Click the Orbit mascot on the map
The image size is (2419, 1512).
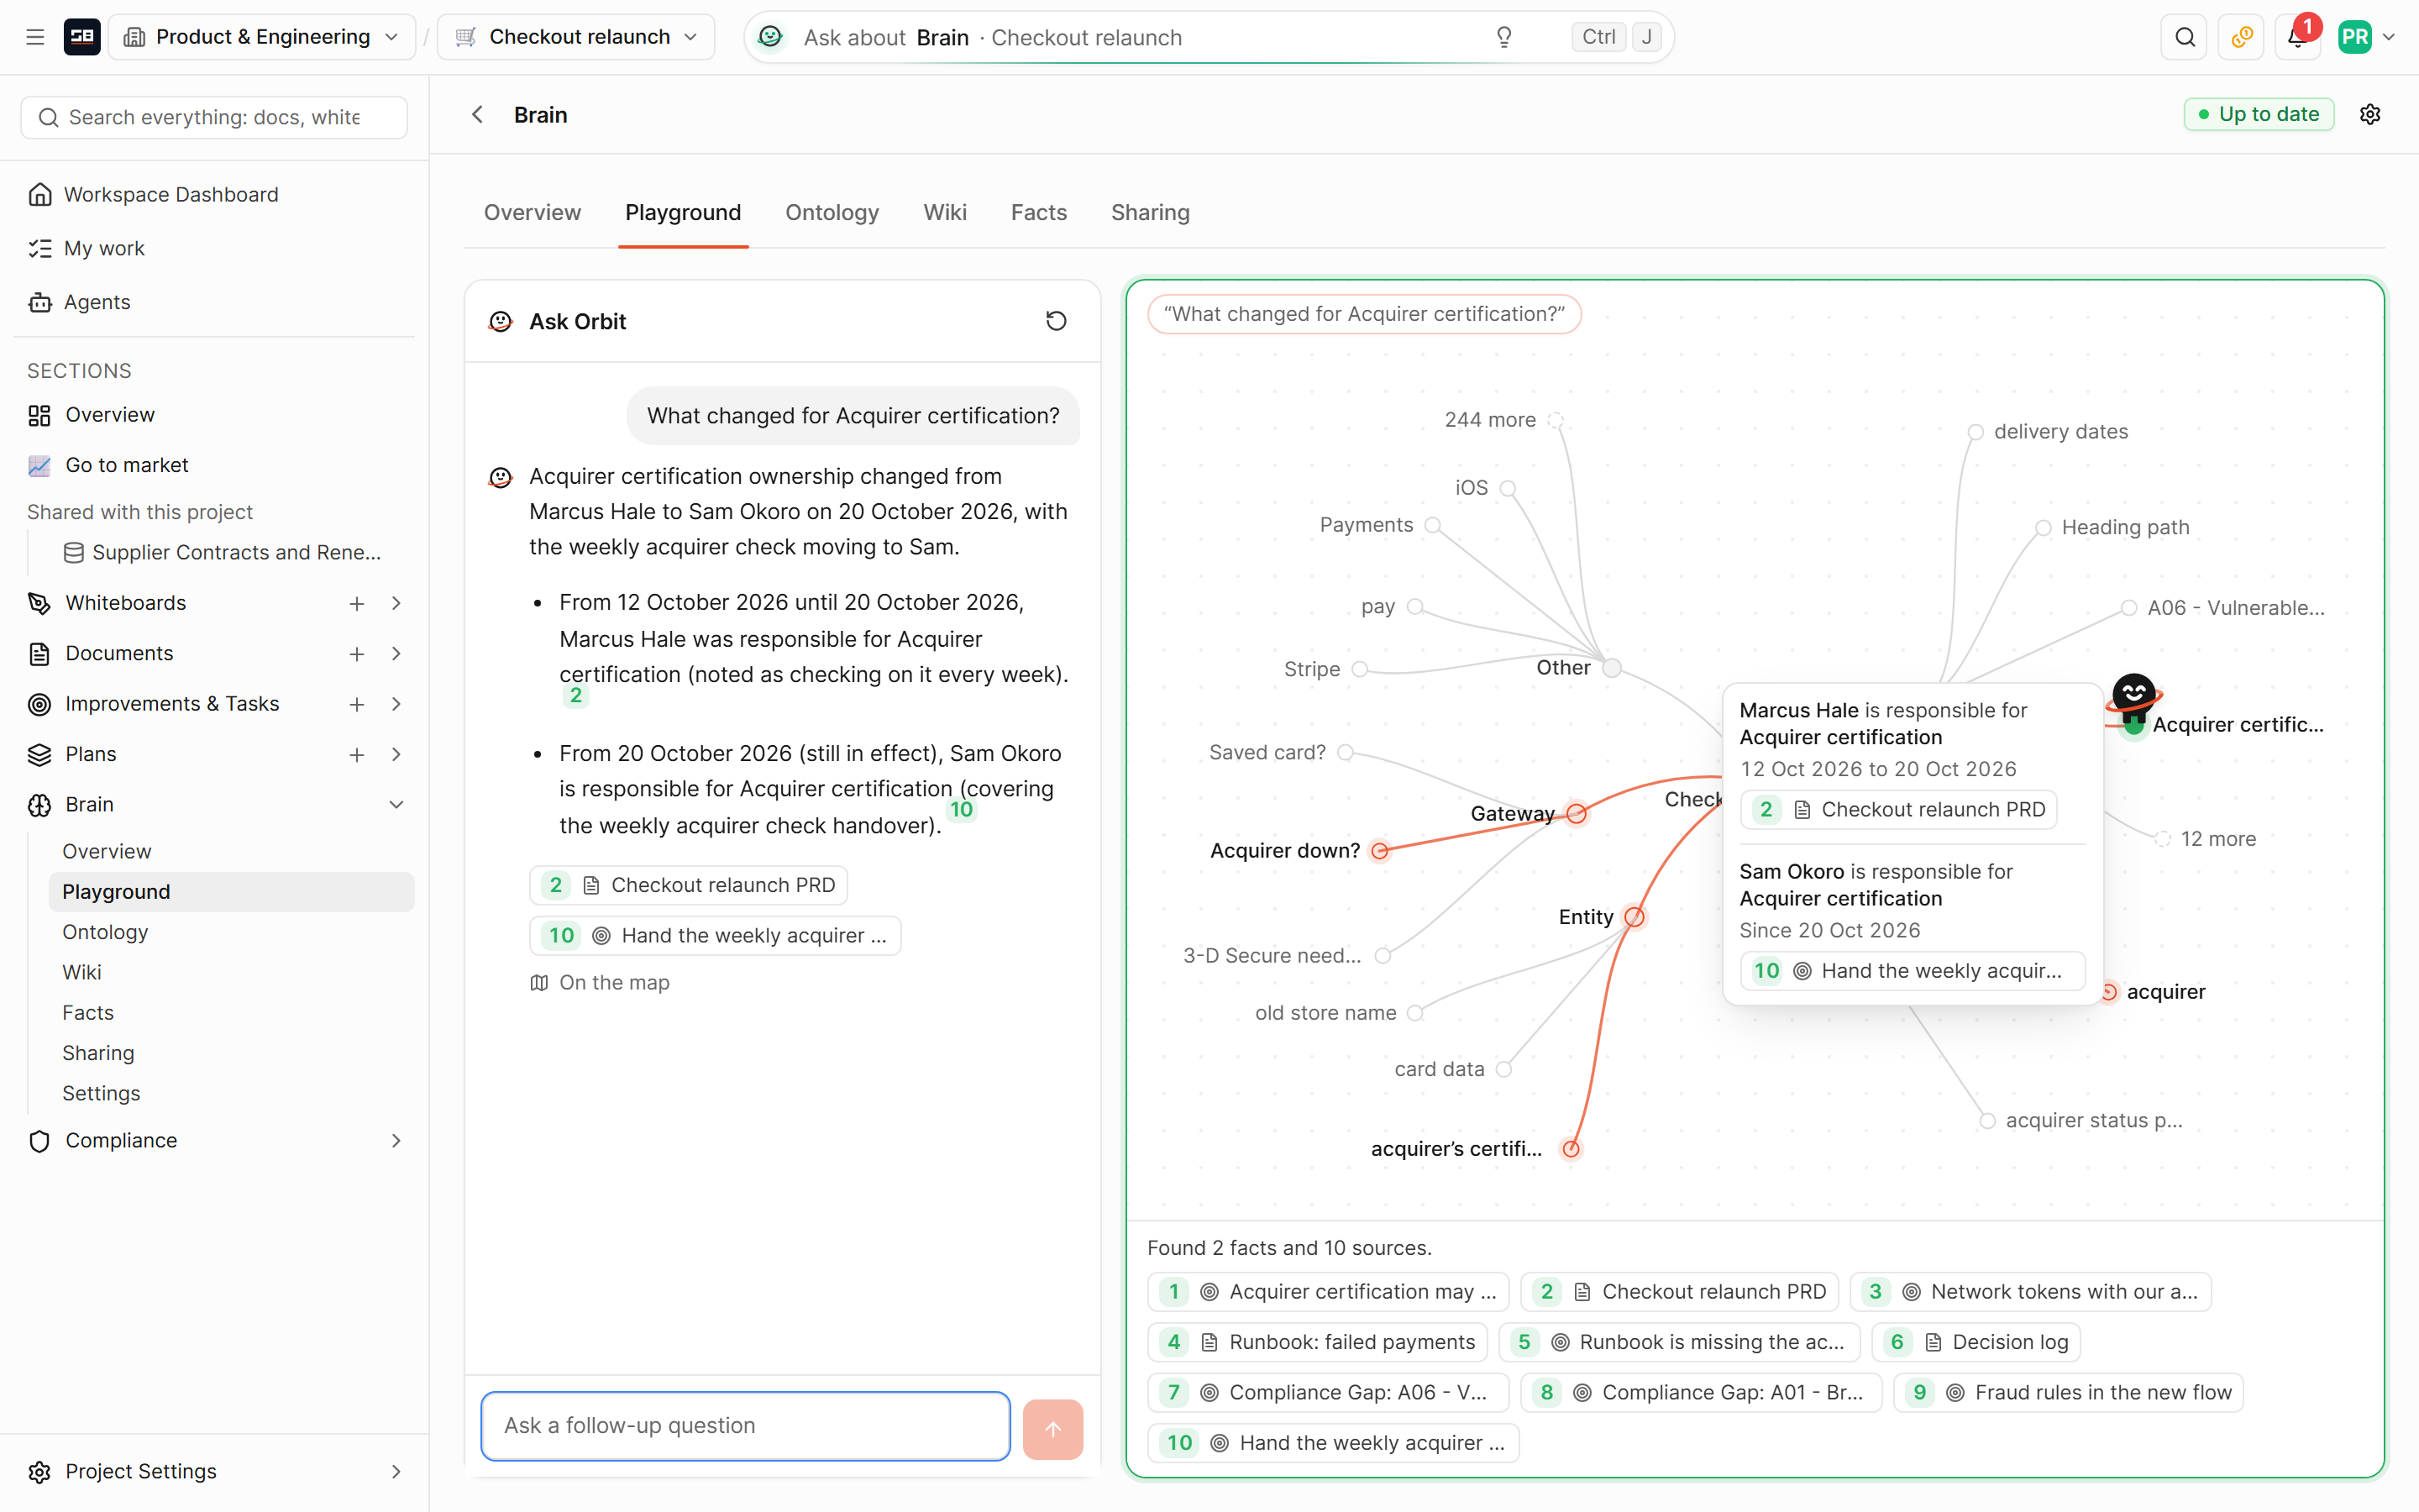pyautogui.click(x=2133, y=700)
